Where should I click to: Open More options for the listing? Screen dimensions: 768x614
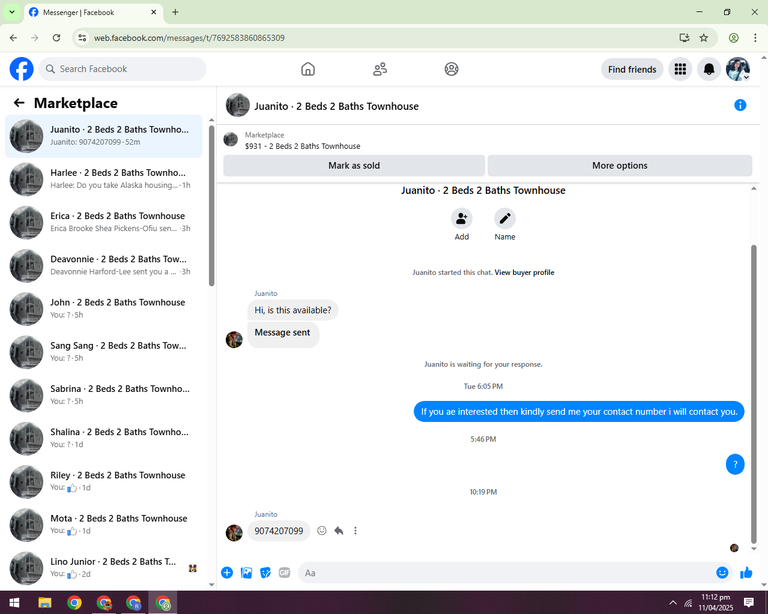click(620, 166)
